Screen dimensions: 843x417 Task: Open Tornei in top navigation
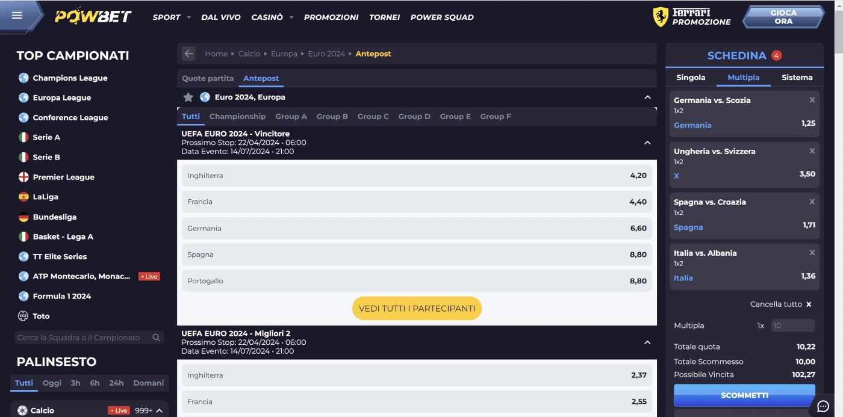(x=385, y=17)
